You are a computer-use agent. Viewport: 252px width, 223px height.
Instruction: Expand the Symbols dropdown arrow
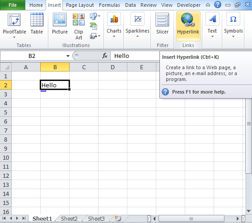coord(233,36)
